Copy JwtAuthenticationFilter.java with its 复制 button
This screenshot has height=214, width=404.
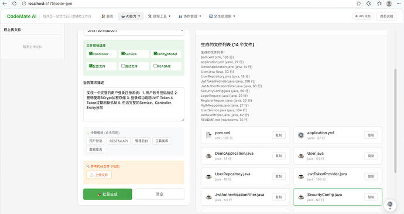[x=279, y=197]
